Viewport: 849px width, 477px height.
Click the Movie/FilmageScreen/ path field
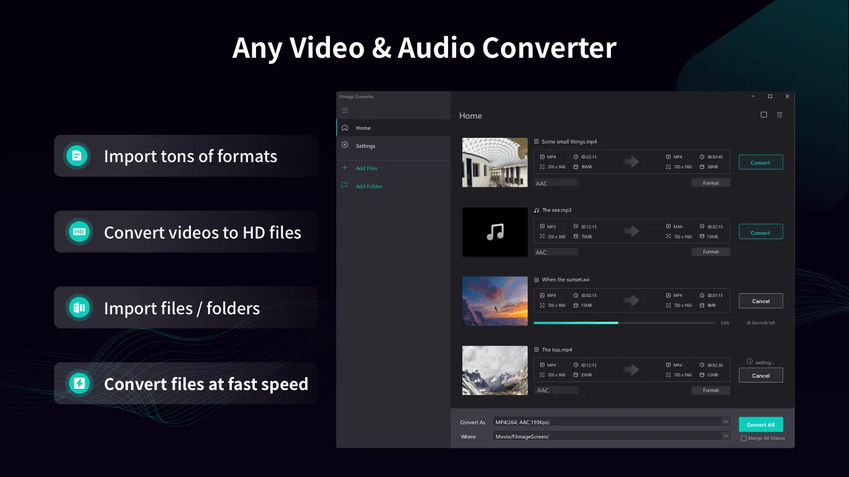tap(612, 436)
